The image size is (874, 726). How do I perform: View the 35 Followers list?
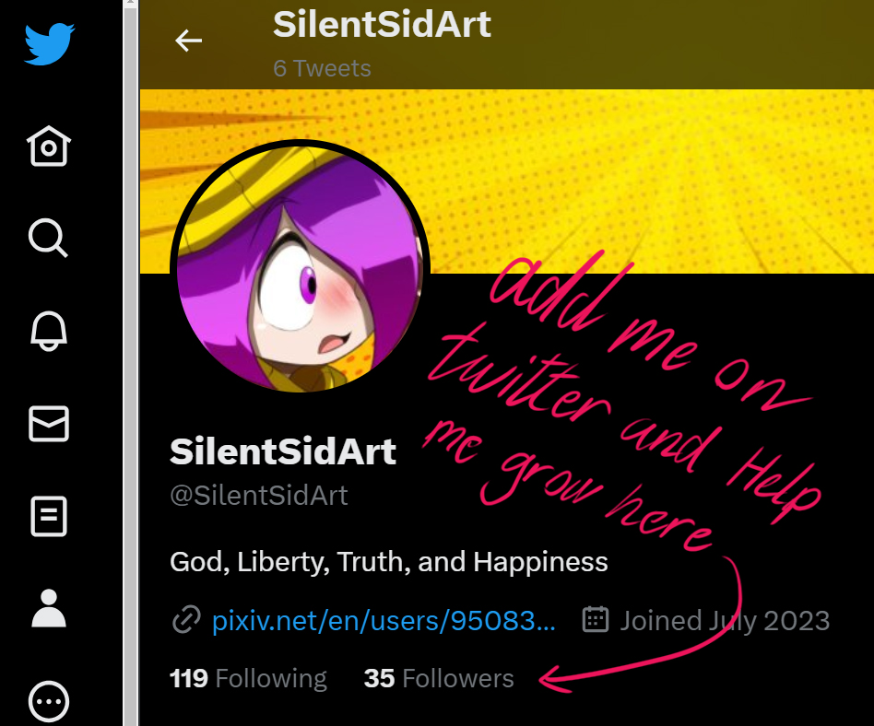439,679
